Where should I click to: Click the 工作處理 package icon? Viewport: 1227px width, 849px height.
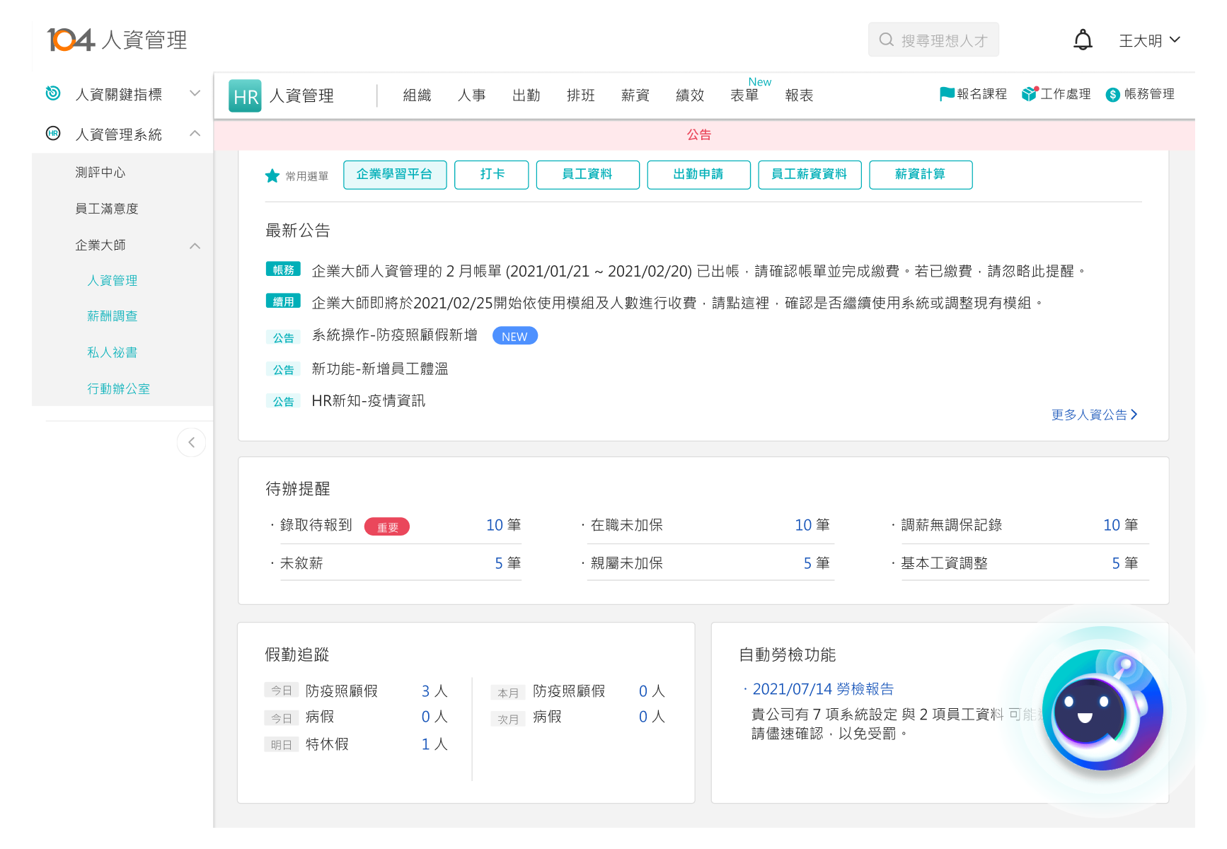click(1030, 93)
